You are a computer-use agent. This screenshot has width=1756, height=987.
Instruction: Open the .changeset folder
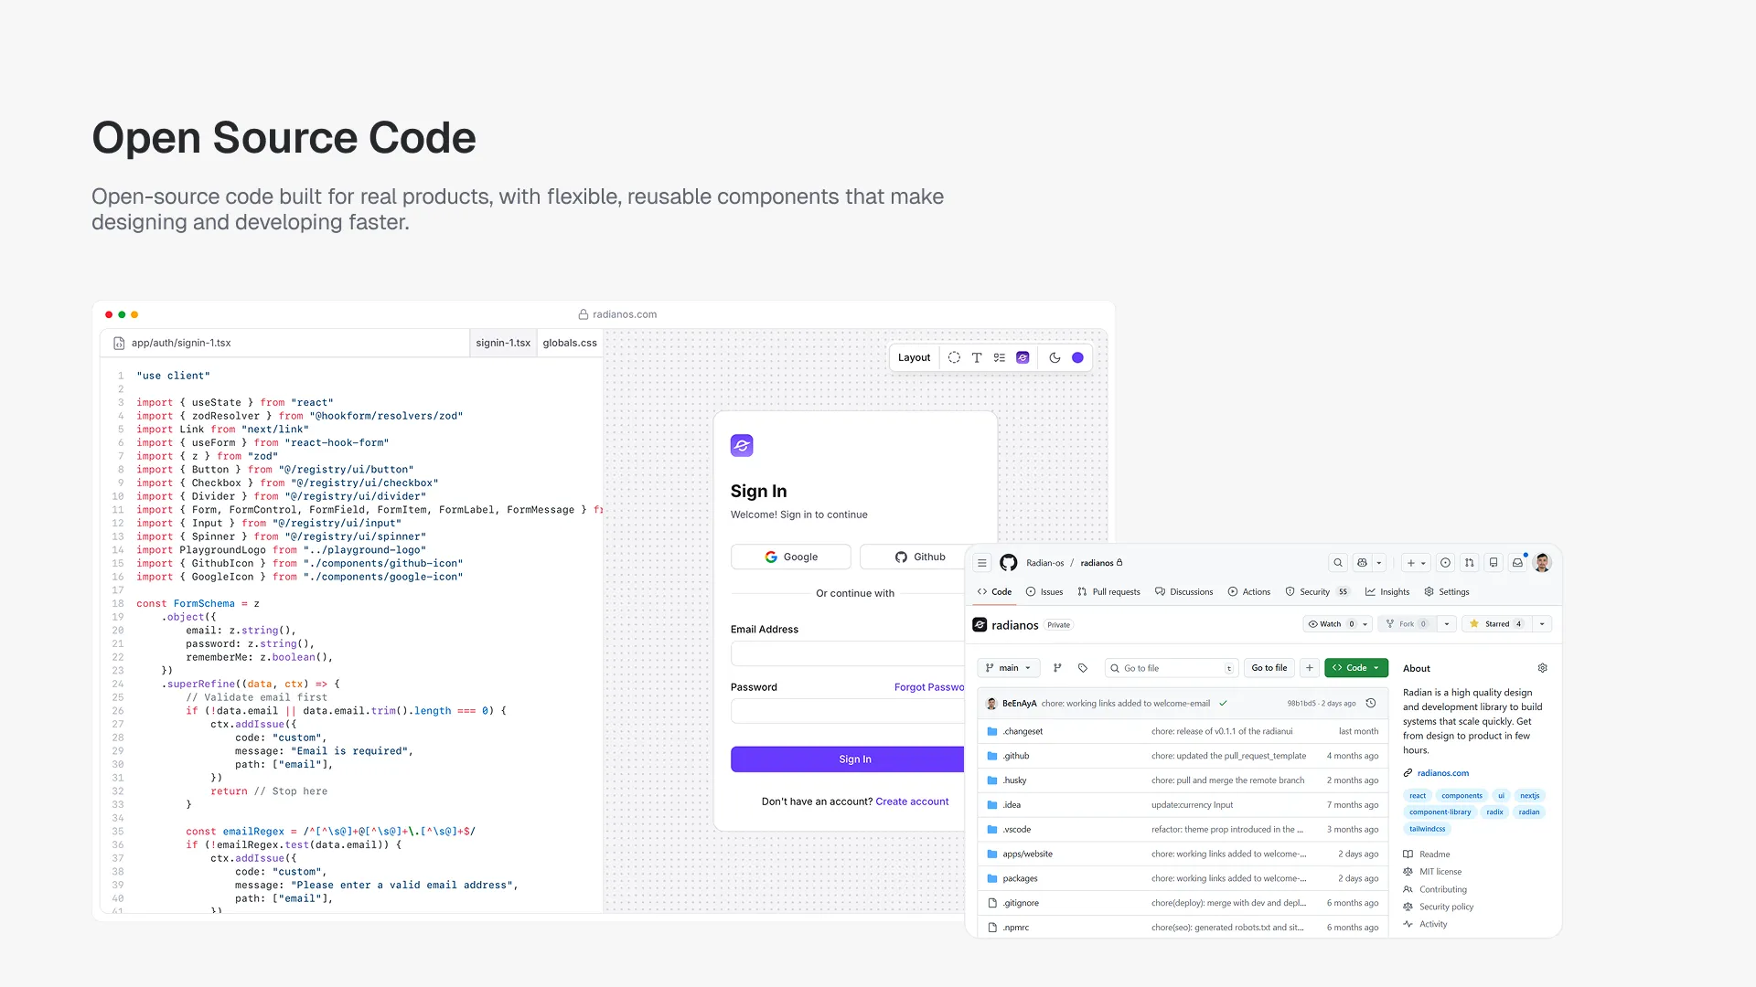(x=1023, y=732)
